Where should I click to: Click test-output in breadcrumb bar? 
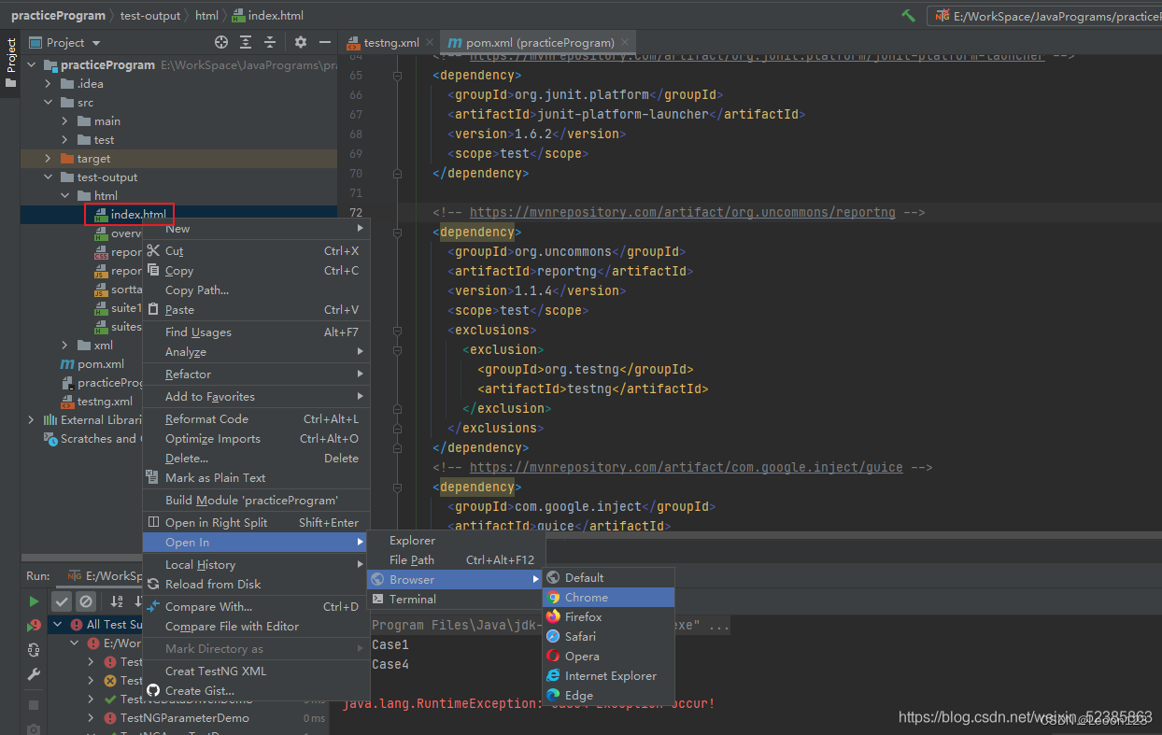pyautogui.click(x=149, y=16)
